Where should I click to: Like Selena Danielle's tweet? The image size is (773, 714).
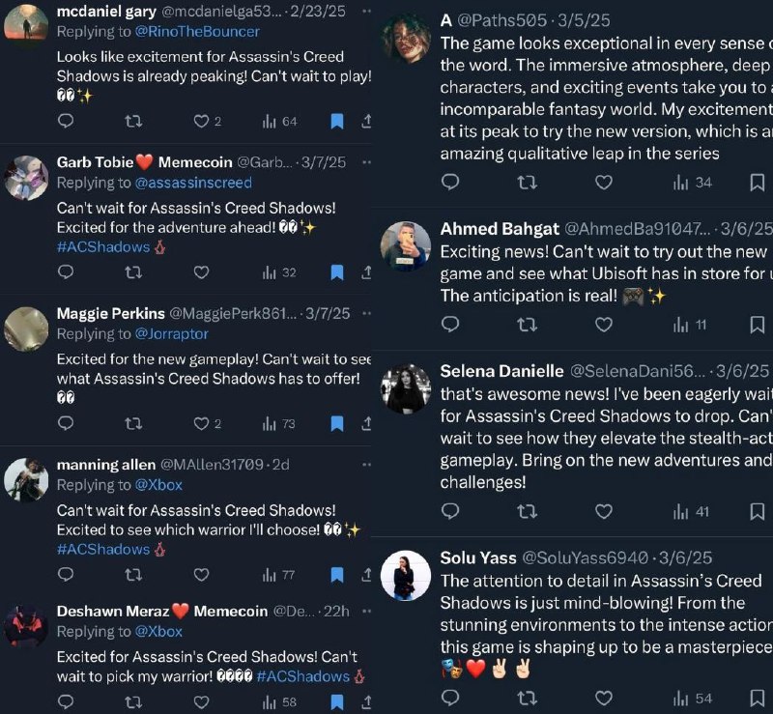604,511
